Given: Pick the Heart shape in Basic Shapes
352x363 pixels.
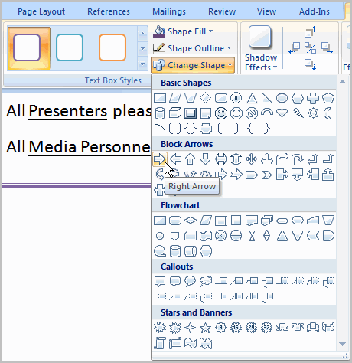Looking at the screenshot, I should 282,113.
